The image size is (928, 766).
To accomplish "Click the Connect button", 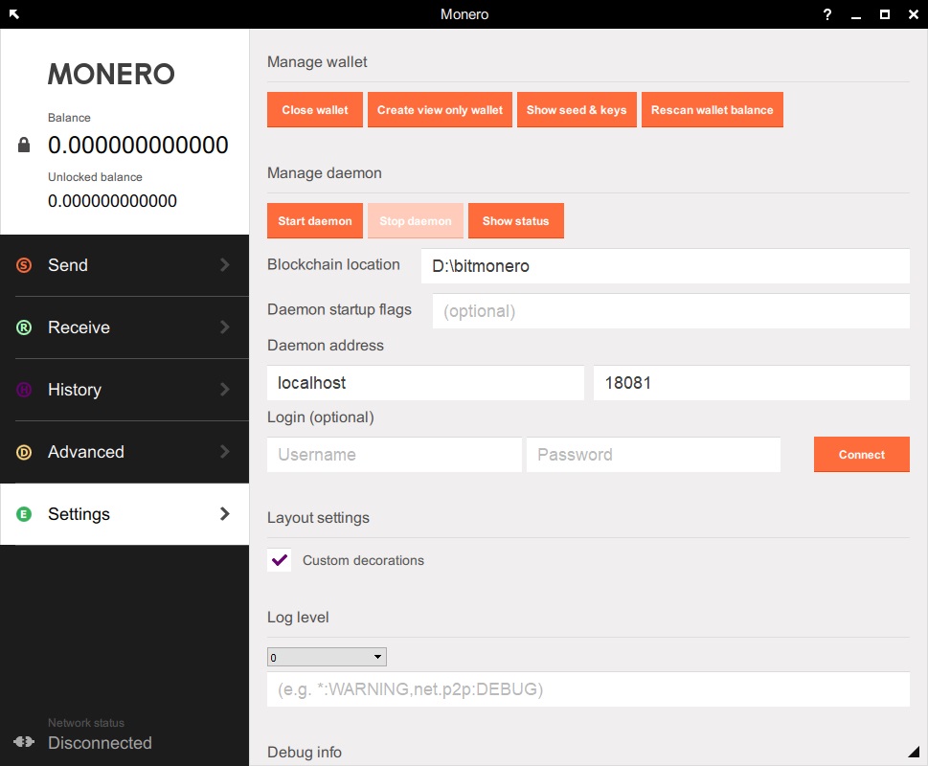I will coord(861,454).
